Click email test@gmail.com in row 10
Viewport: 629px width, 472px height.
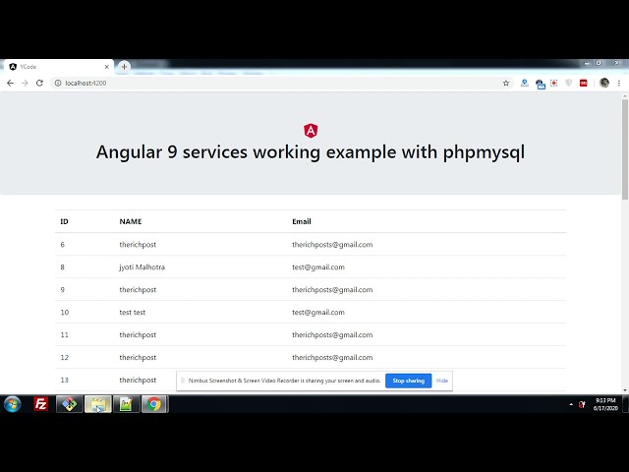click(x=318, y=313)
